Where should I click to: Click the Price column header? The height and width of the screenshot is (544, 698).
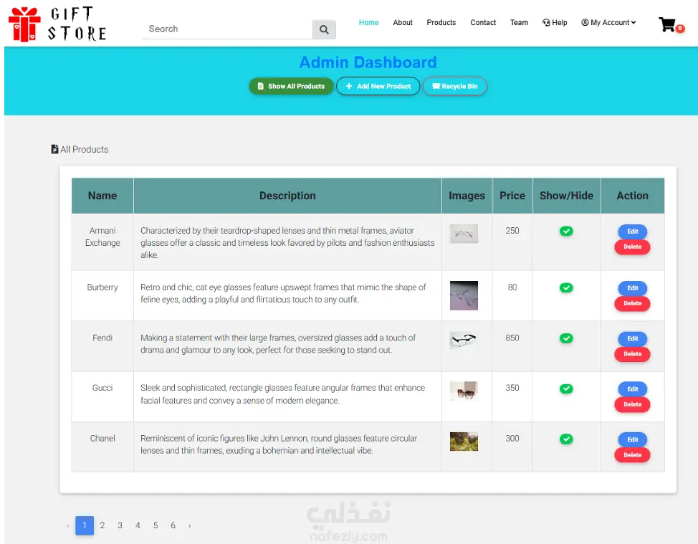[x=512, y=196]
